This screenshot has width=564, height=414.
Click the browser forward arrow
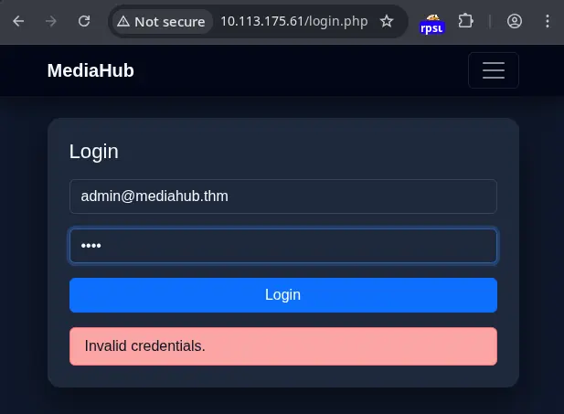click(50, 21)
